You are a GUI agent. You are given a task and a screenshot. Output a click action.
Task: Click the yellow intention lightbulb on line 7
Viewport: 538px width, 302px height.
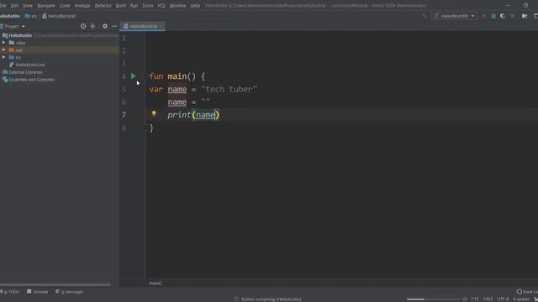(x=154, y=113)
